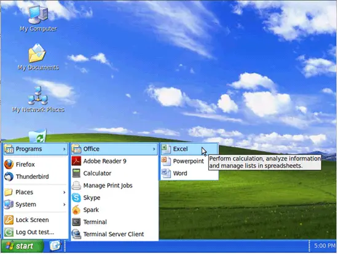338x254 pixels.
Task: Click the Word document icon
Action: point(166,173)
